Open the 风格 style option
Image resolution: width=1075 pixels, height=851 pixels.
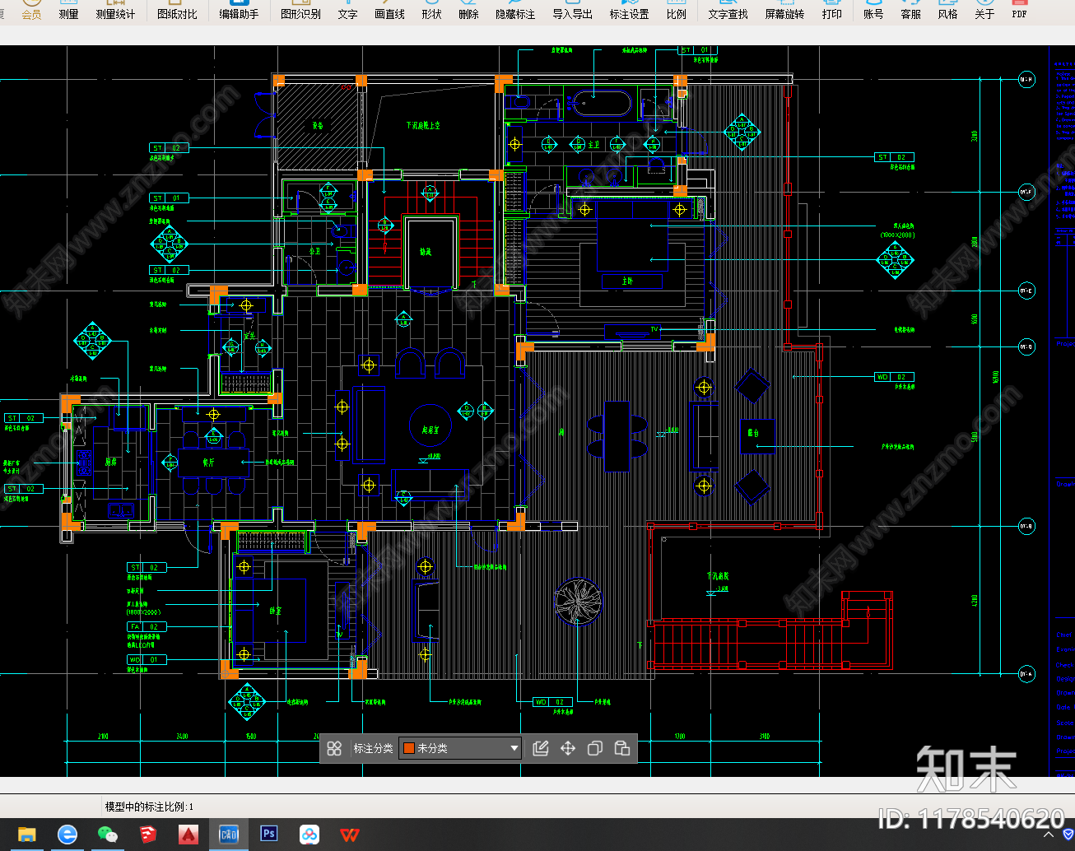tap(947, 10)
